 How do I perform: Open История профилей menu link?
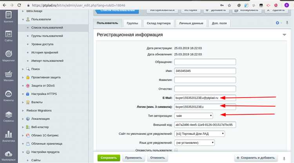pyautogui.click(x=45, y=53)
